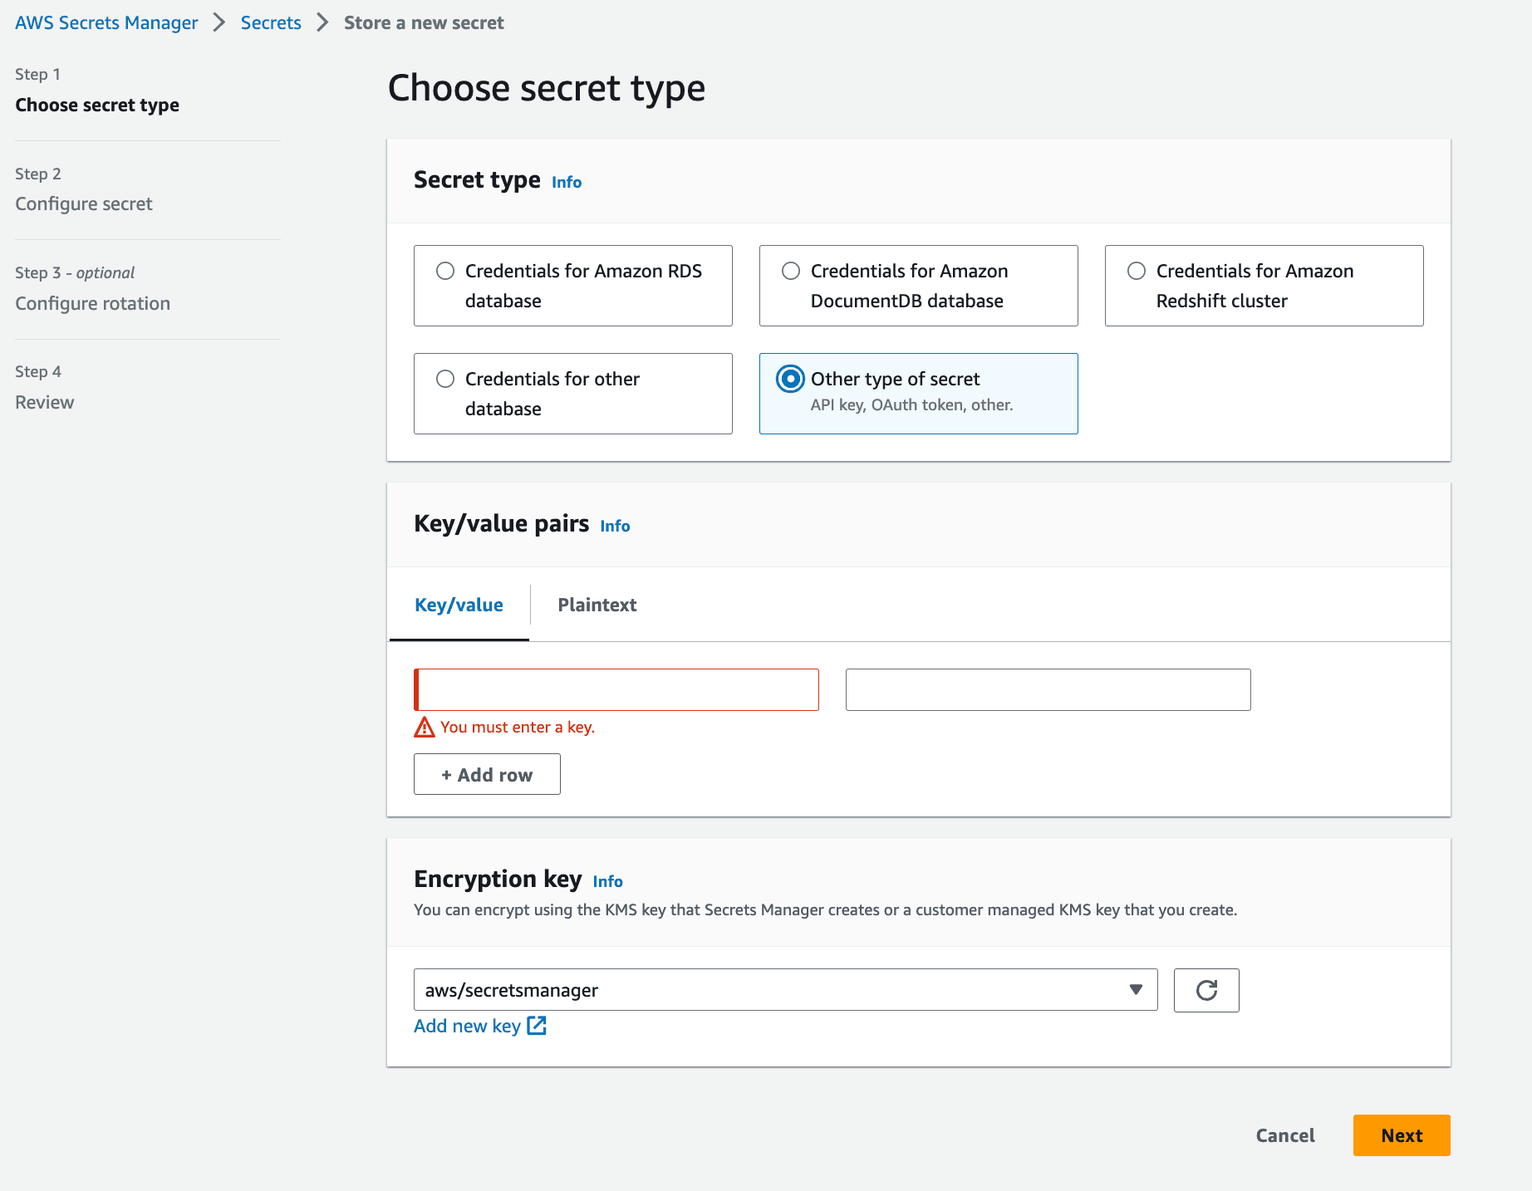Navigate to Secrets via breadcrumb
The image size is (1532, 1191).
(x=271, y=22)
